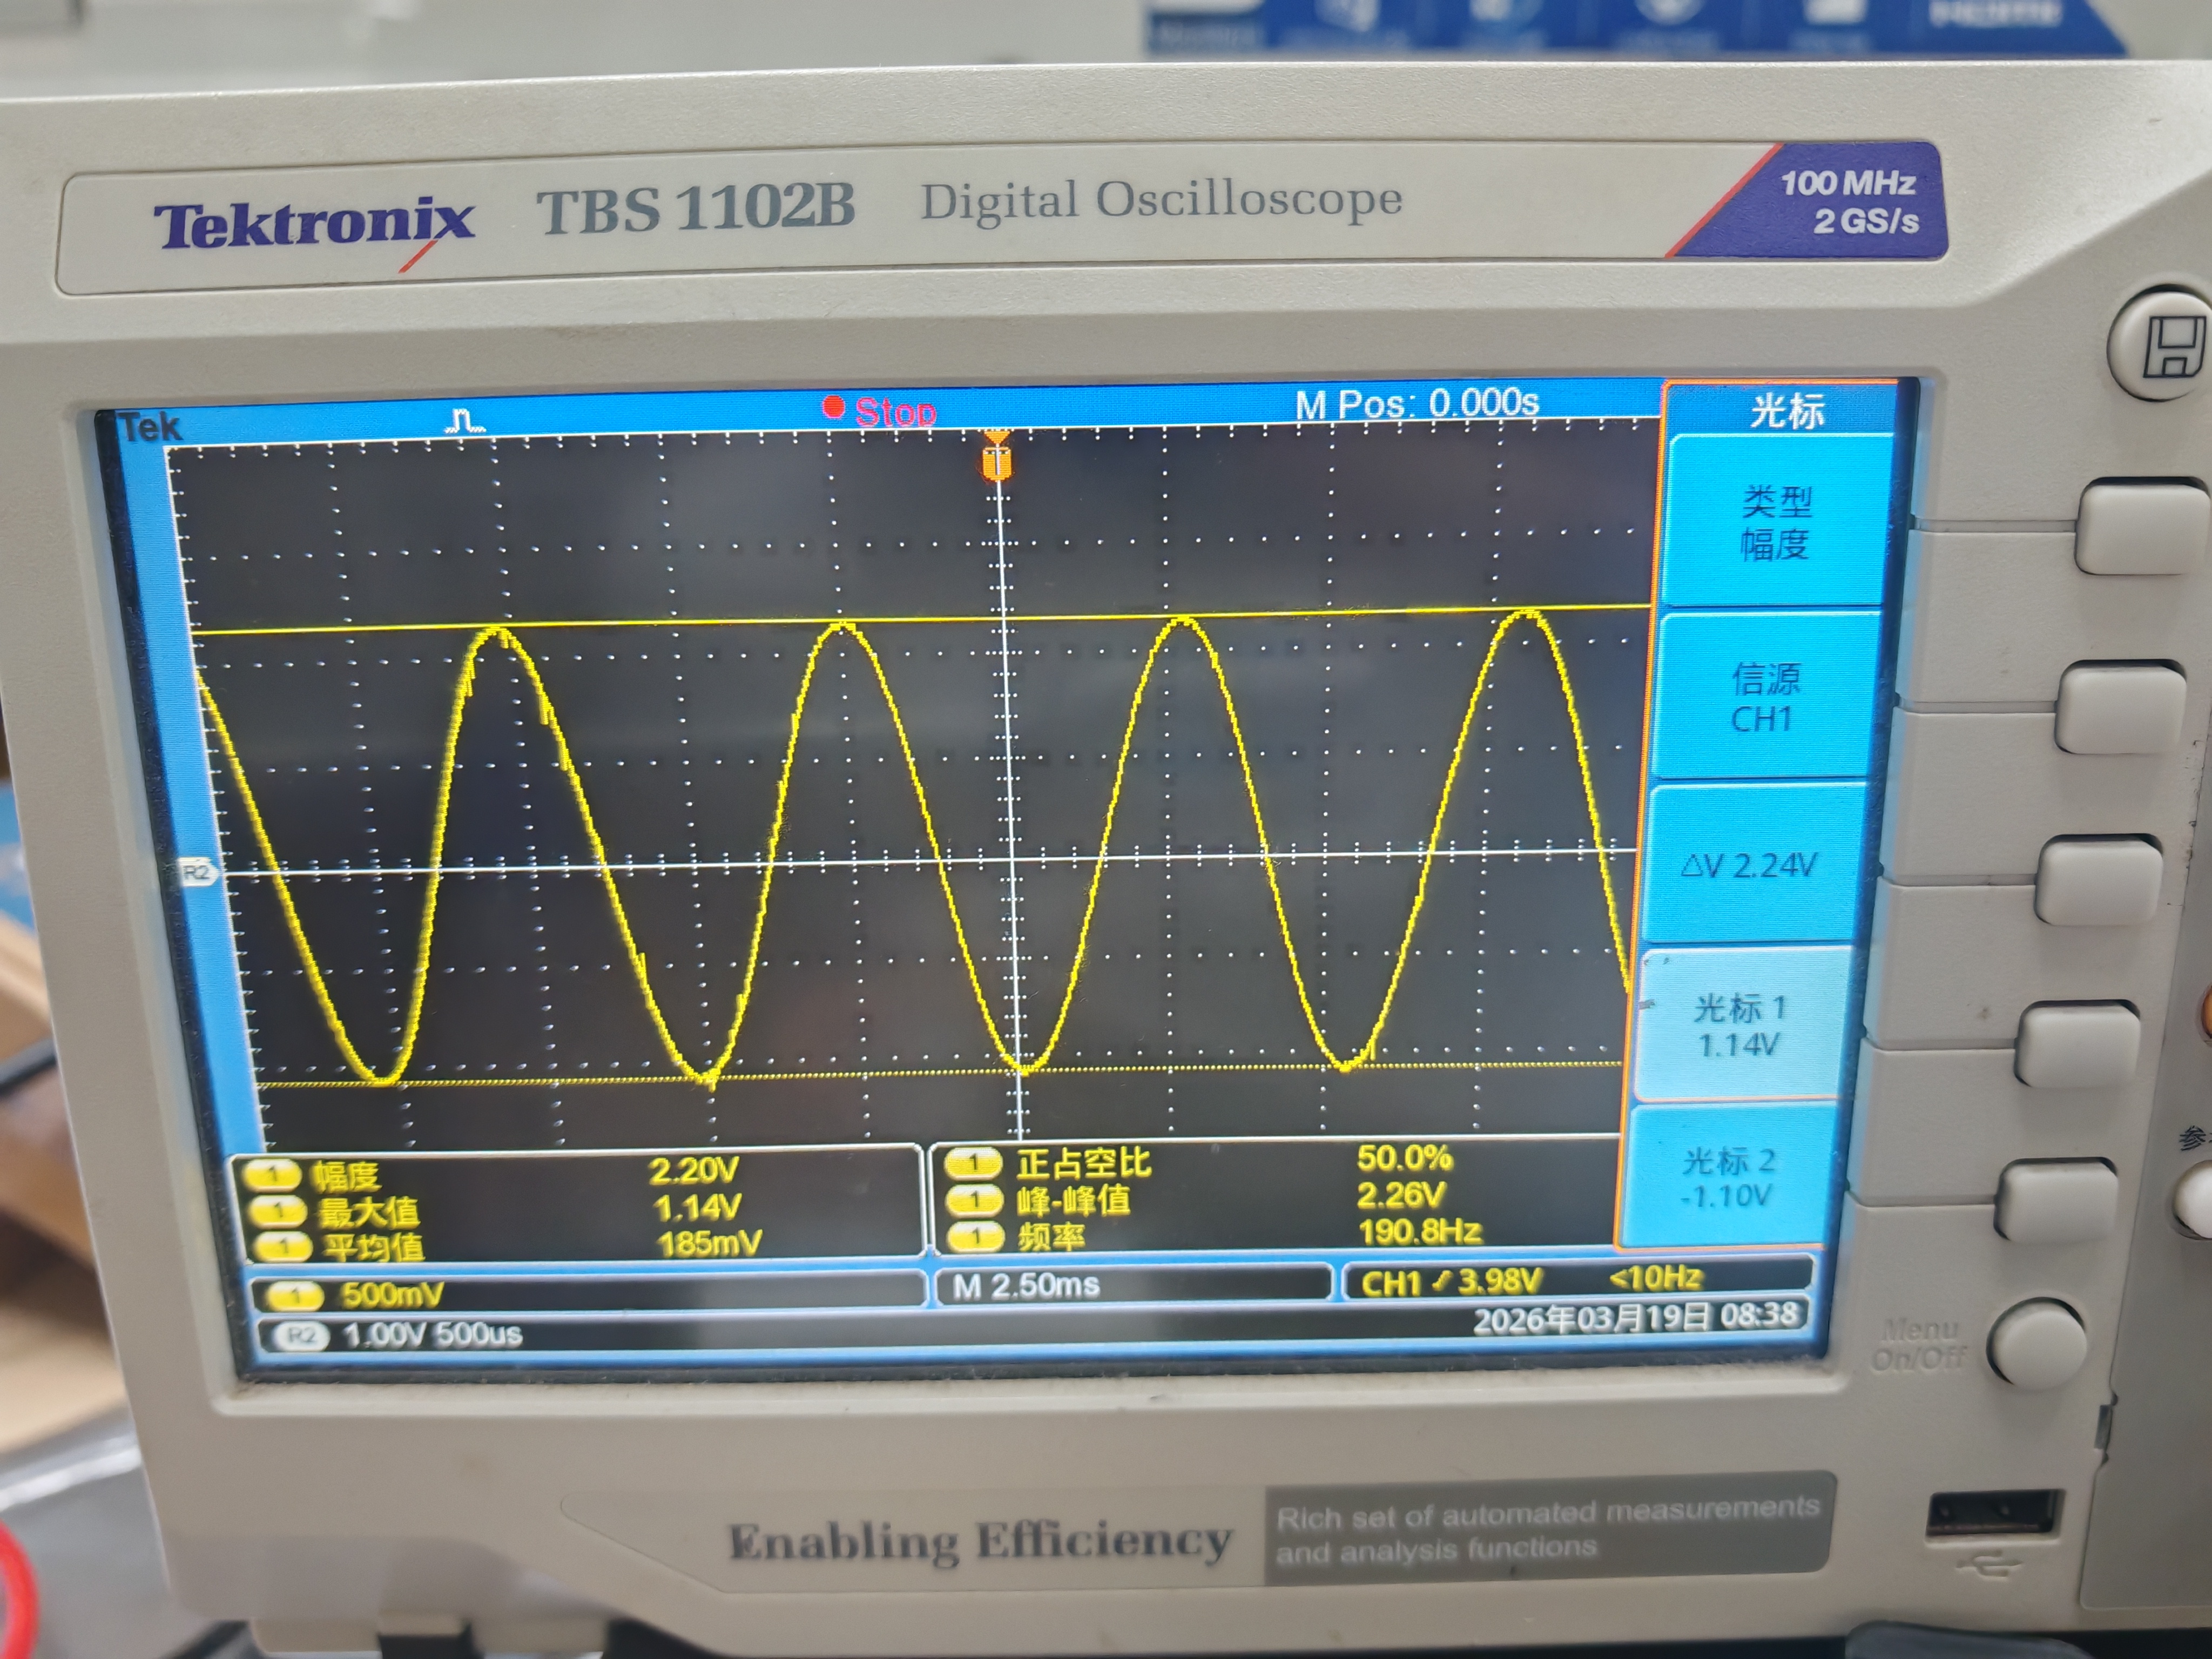
Task: Push the bezel button beside 光标 2
Action: pyautogui.click(x=2057, y=1200)
